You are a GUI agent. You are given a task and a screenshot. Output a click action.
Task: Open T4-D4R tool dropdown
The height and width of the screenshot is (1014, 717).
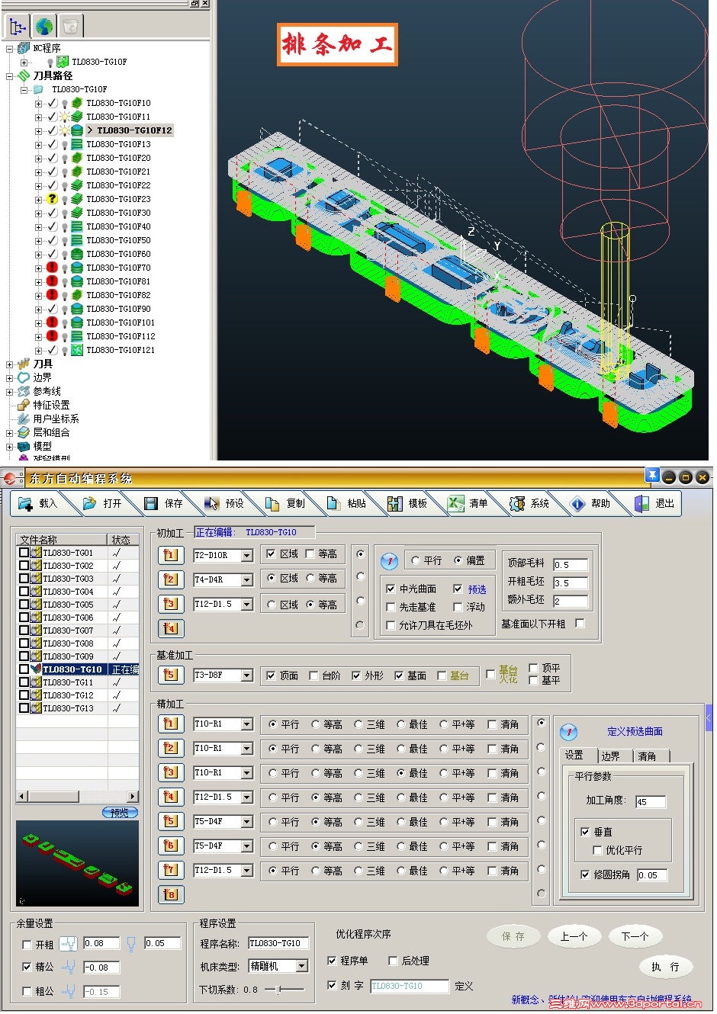pos(246,580)
